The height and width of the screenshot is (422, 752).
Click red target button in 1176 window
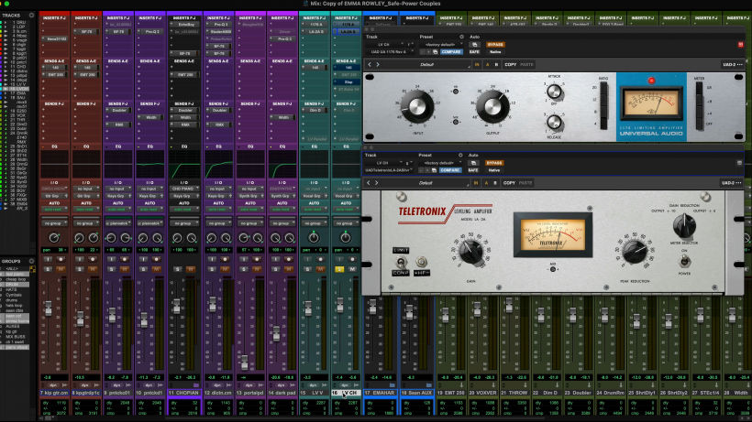click(x=740, y=45)
